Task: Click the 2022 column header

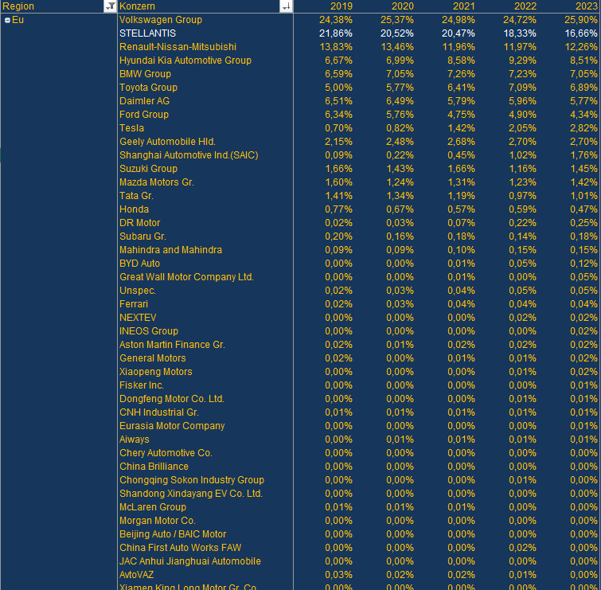Action: click(x=525, y=6)
